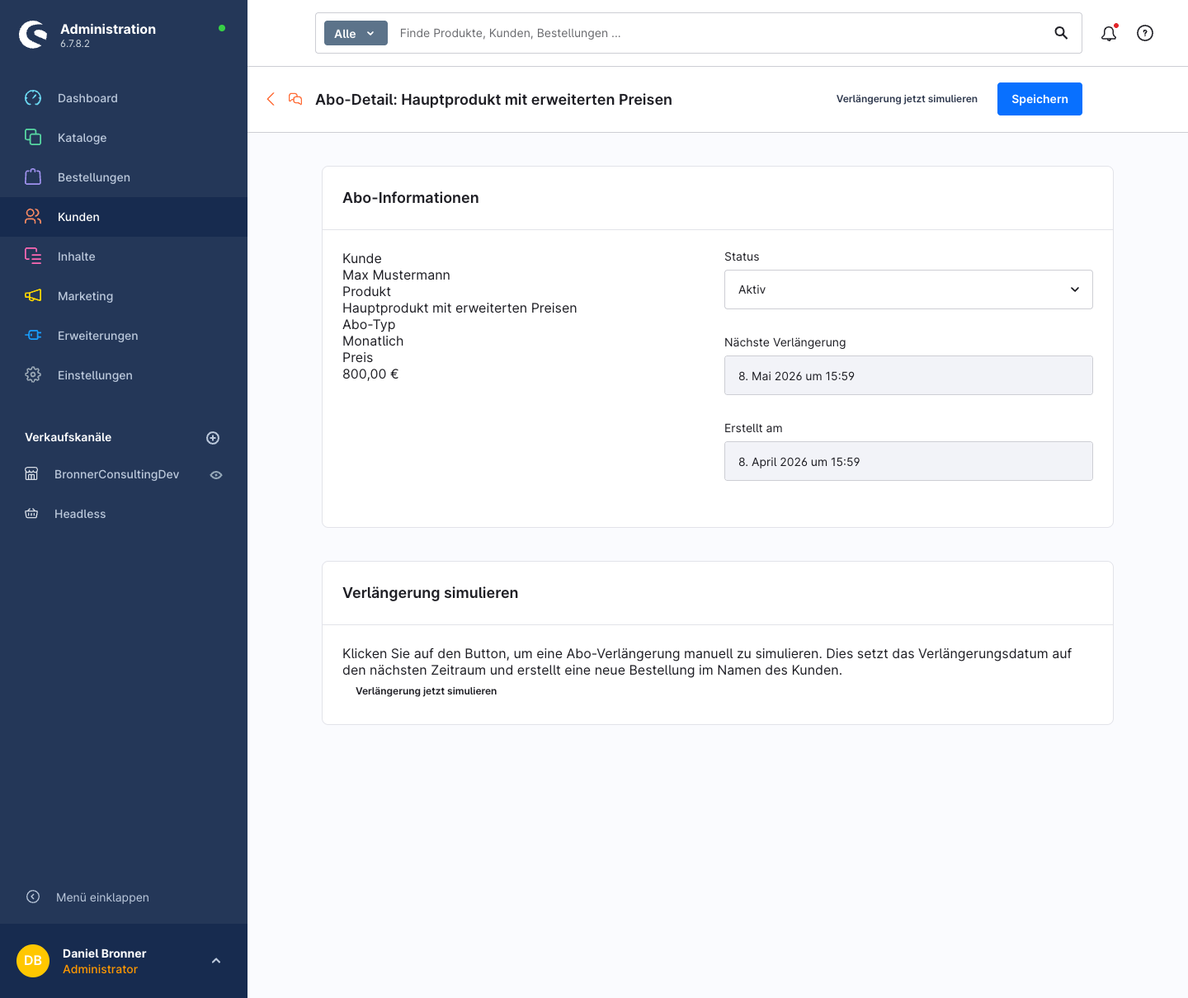Click the Verkaufskanäle heading
Viewport: 1188px width, 998px height.
point(68,437)
